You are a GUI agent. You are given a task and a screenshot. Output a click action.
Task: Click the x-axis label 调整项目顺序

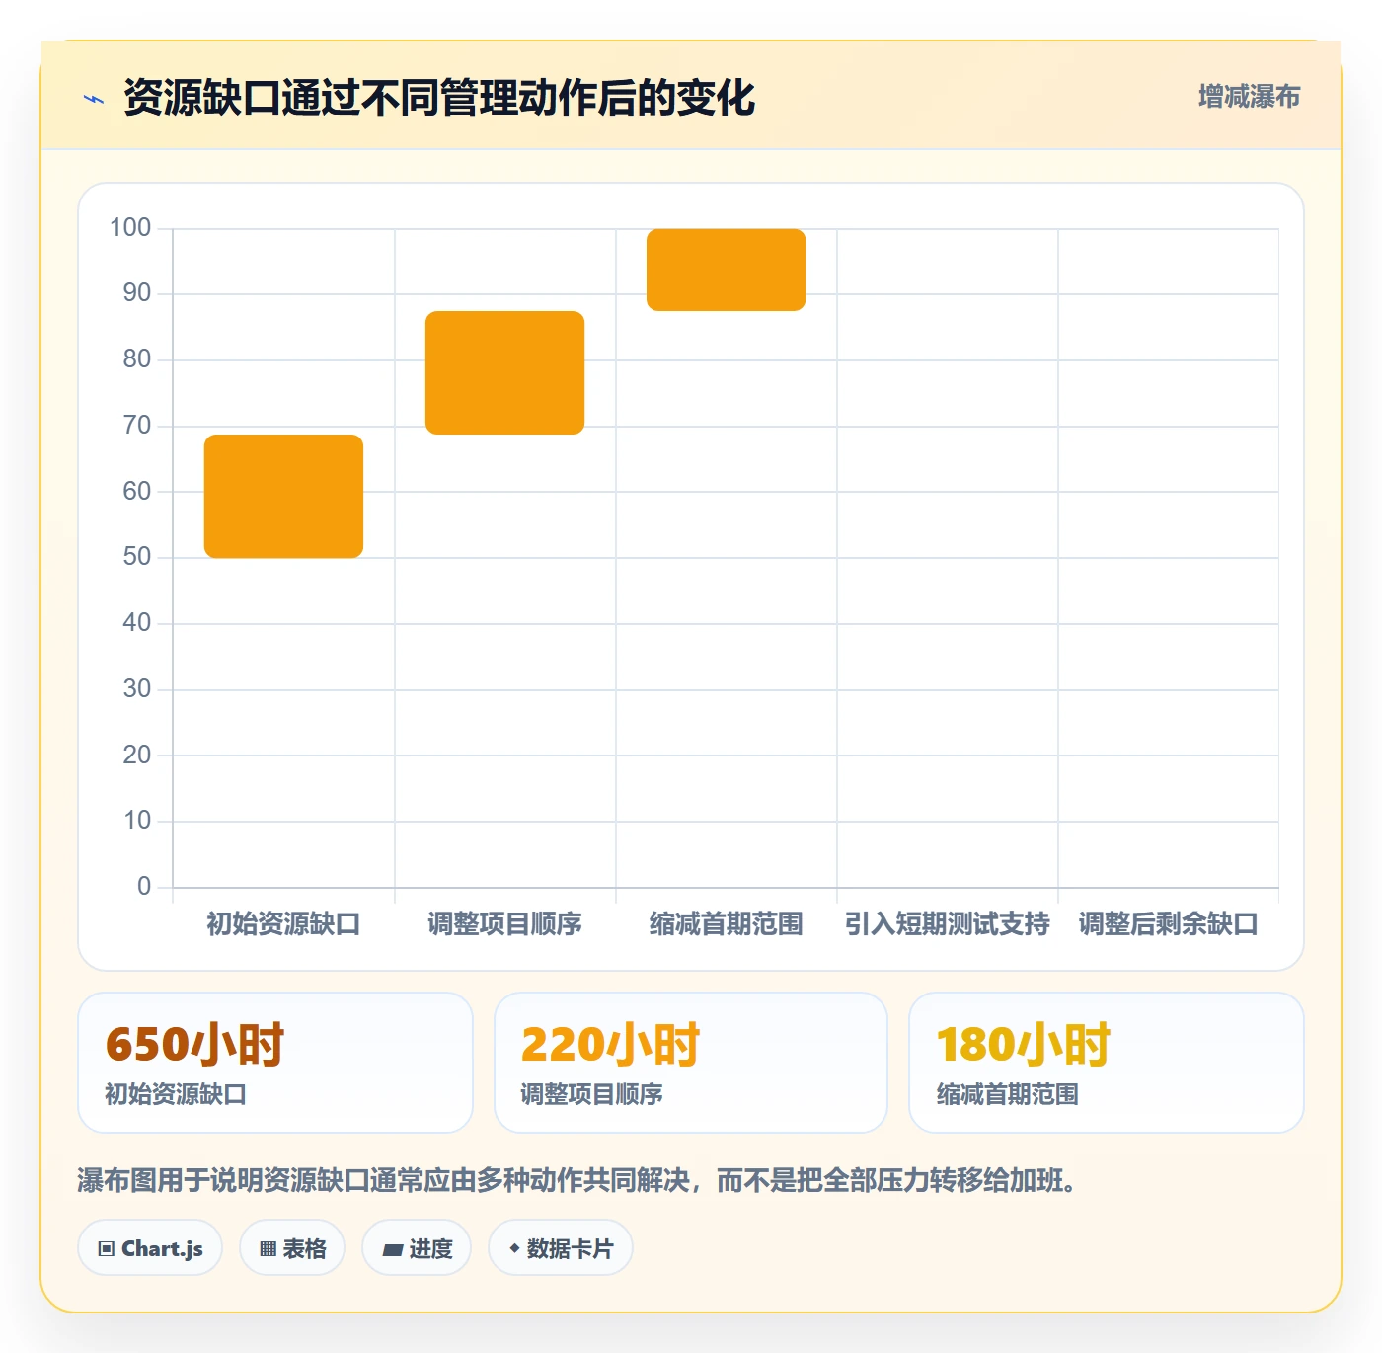tap(504, 924)
